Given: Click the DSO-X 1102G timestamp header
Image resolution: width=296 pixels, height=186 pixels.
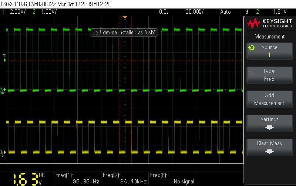Looking at the screenshot, I should 56,4.
